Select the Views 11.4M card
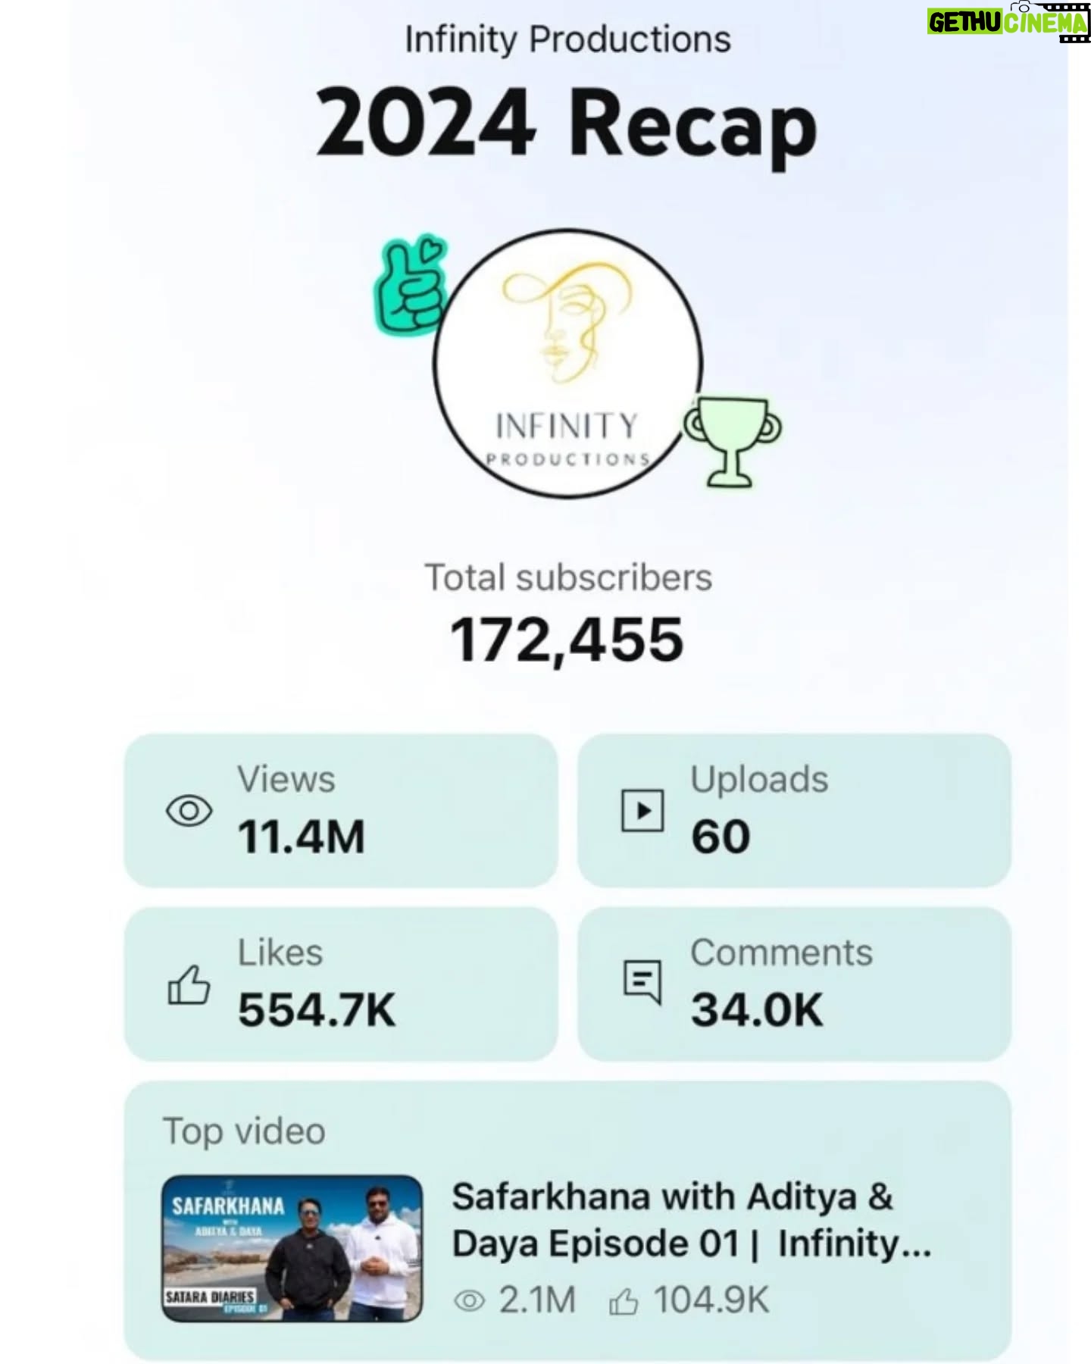Screen dimensions: 1091x1364 341,810
